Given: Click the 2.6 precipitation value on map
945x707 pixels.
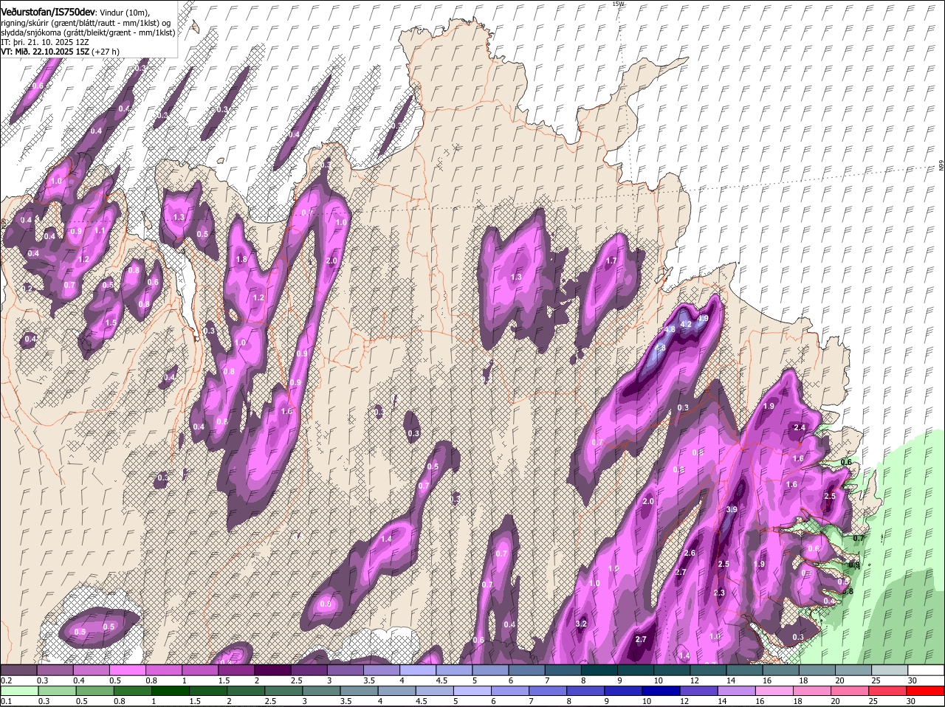Looking at the screenshot, I should pos(690,553).
